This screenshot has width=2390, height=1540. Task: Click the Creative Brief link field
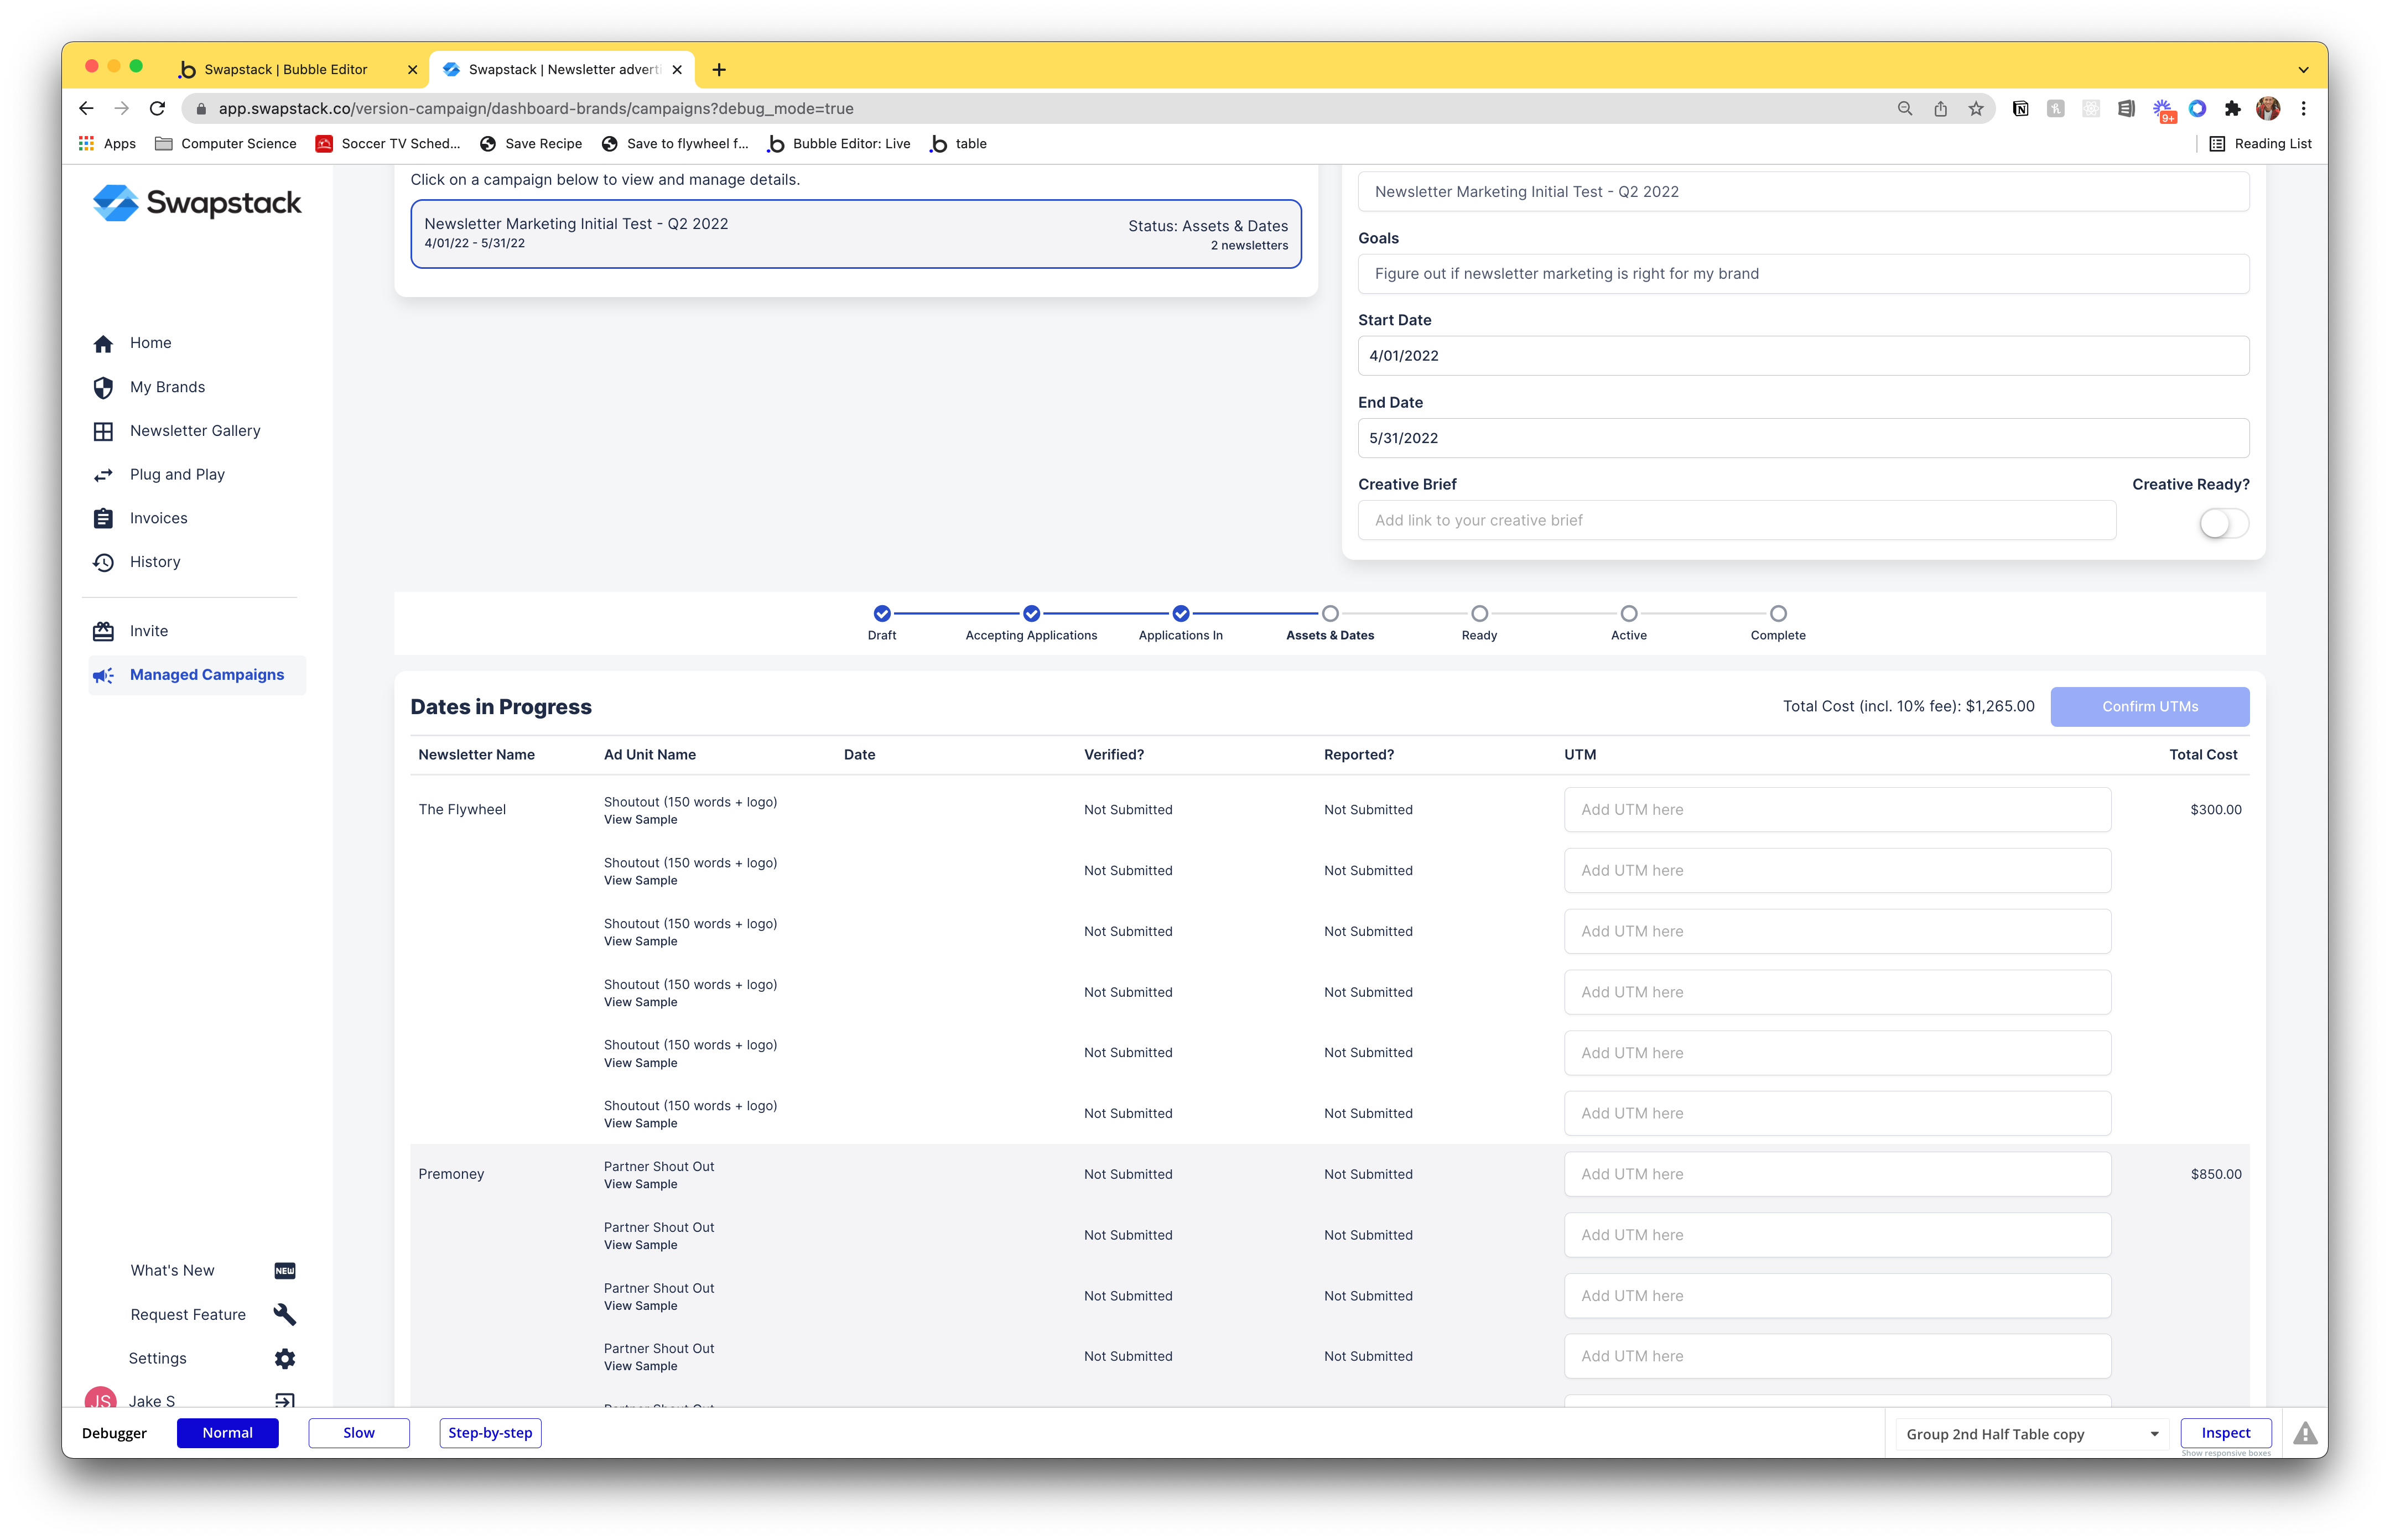1736,520
